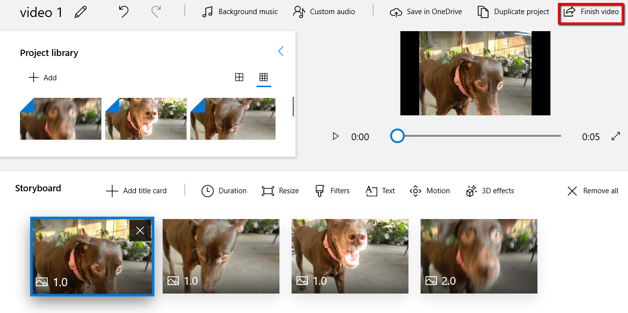Open Duration options for selected clip

[x=224, y=191]
